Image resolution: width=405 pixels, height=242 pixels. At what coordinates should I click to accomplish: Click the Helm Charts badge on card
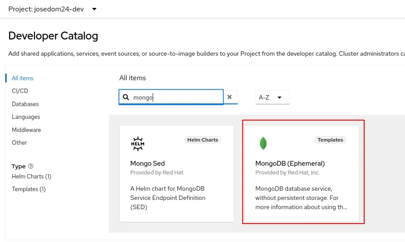[202, 140]
